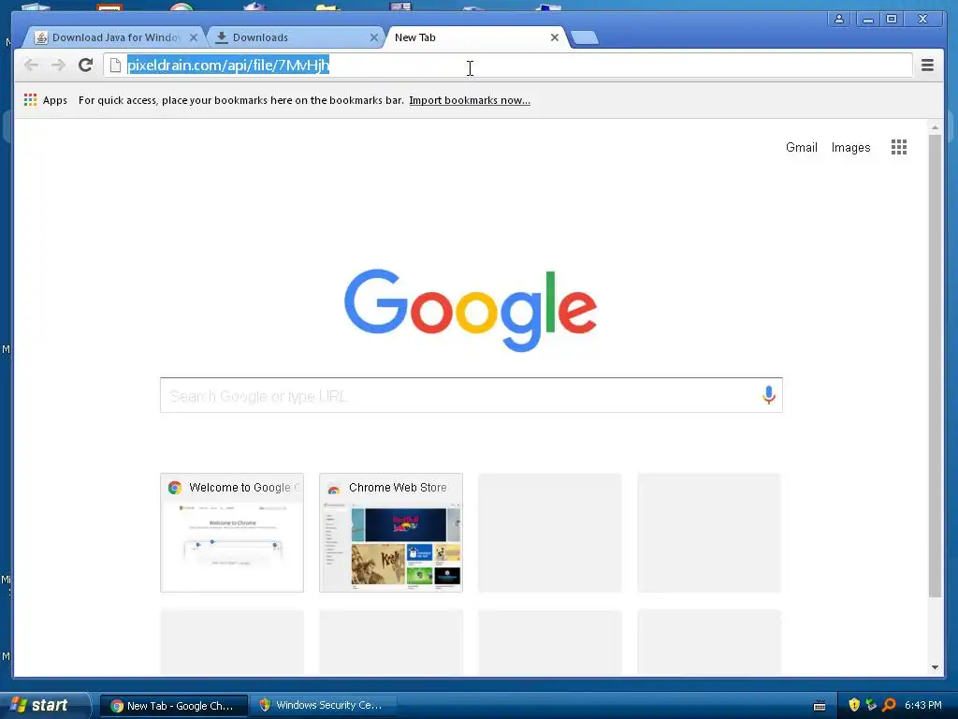Select the New Tab tab

pyautogui.click(x=476, y=37)
